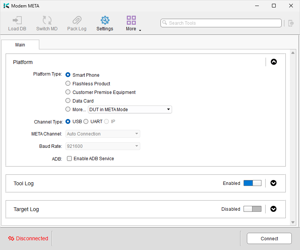
Task: Click the Platform section title
Action: coord(23,62)
